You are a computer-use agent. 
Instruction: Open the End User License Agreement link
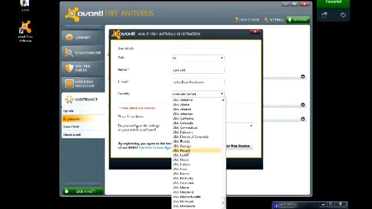coord(155,147)
